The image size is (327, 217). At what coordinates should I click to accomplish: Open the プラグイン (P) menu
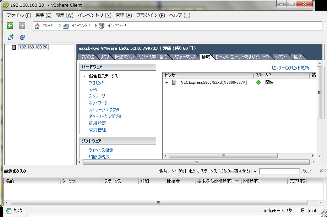[x=151, y=15]
